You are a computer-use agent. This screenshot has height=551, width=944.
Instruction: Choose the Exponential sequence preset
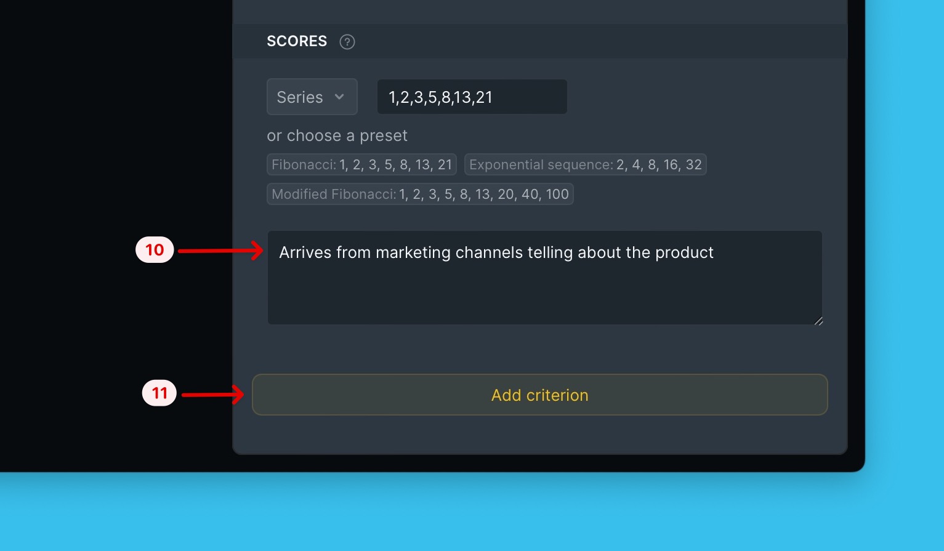coord(586,164)
